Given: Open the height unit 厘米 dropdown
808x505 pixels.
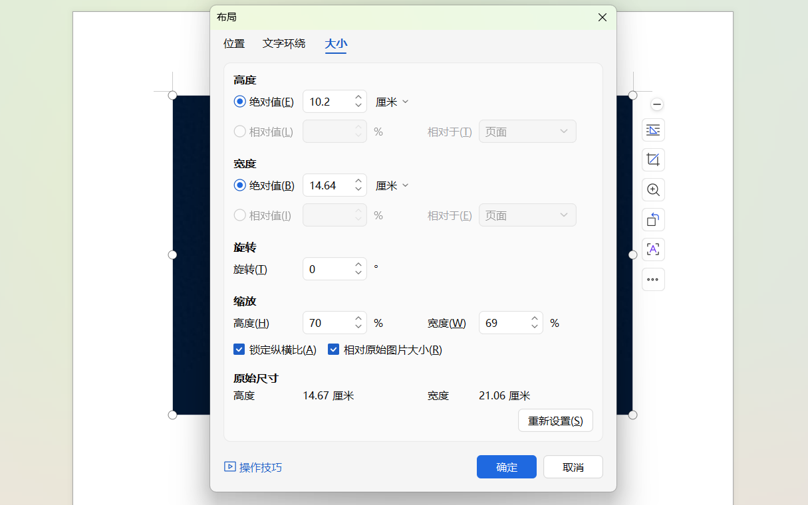Looking at the screenshot, I should pyautogui.click(x=392, y=101).
